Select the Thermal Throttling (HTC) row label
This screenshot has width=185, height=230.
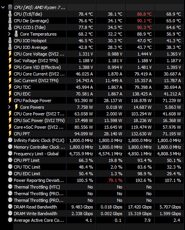pos(37,187)
